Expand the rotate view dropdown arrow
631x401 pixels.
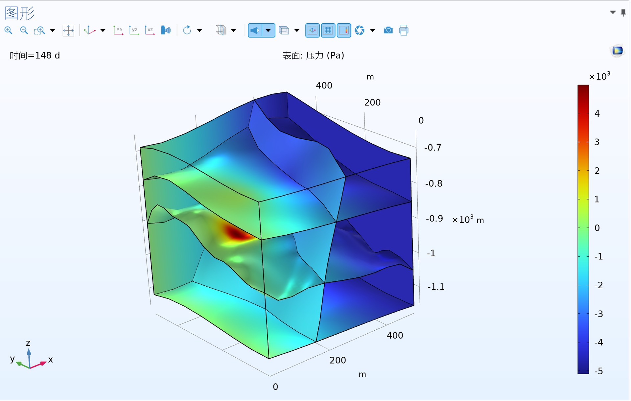199,31
